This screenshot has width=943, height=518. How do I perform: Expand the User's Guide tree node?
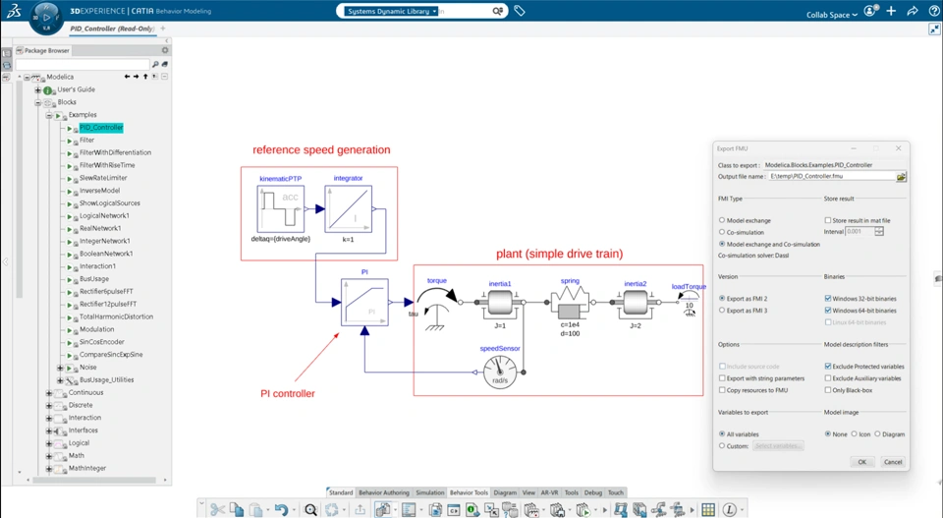click(38, 89)
